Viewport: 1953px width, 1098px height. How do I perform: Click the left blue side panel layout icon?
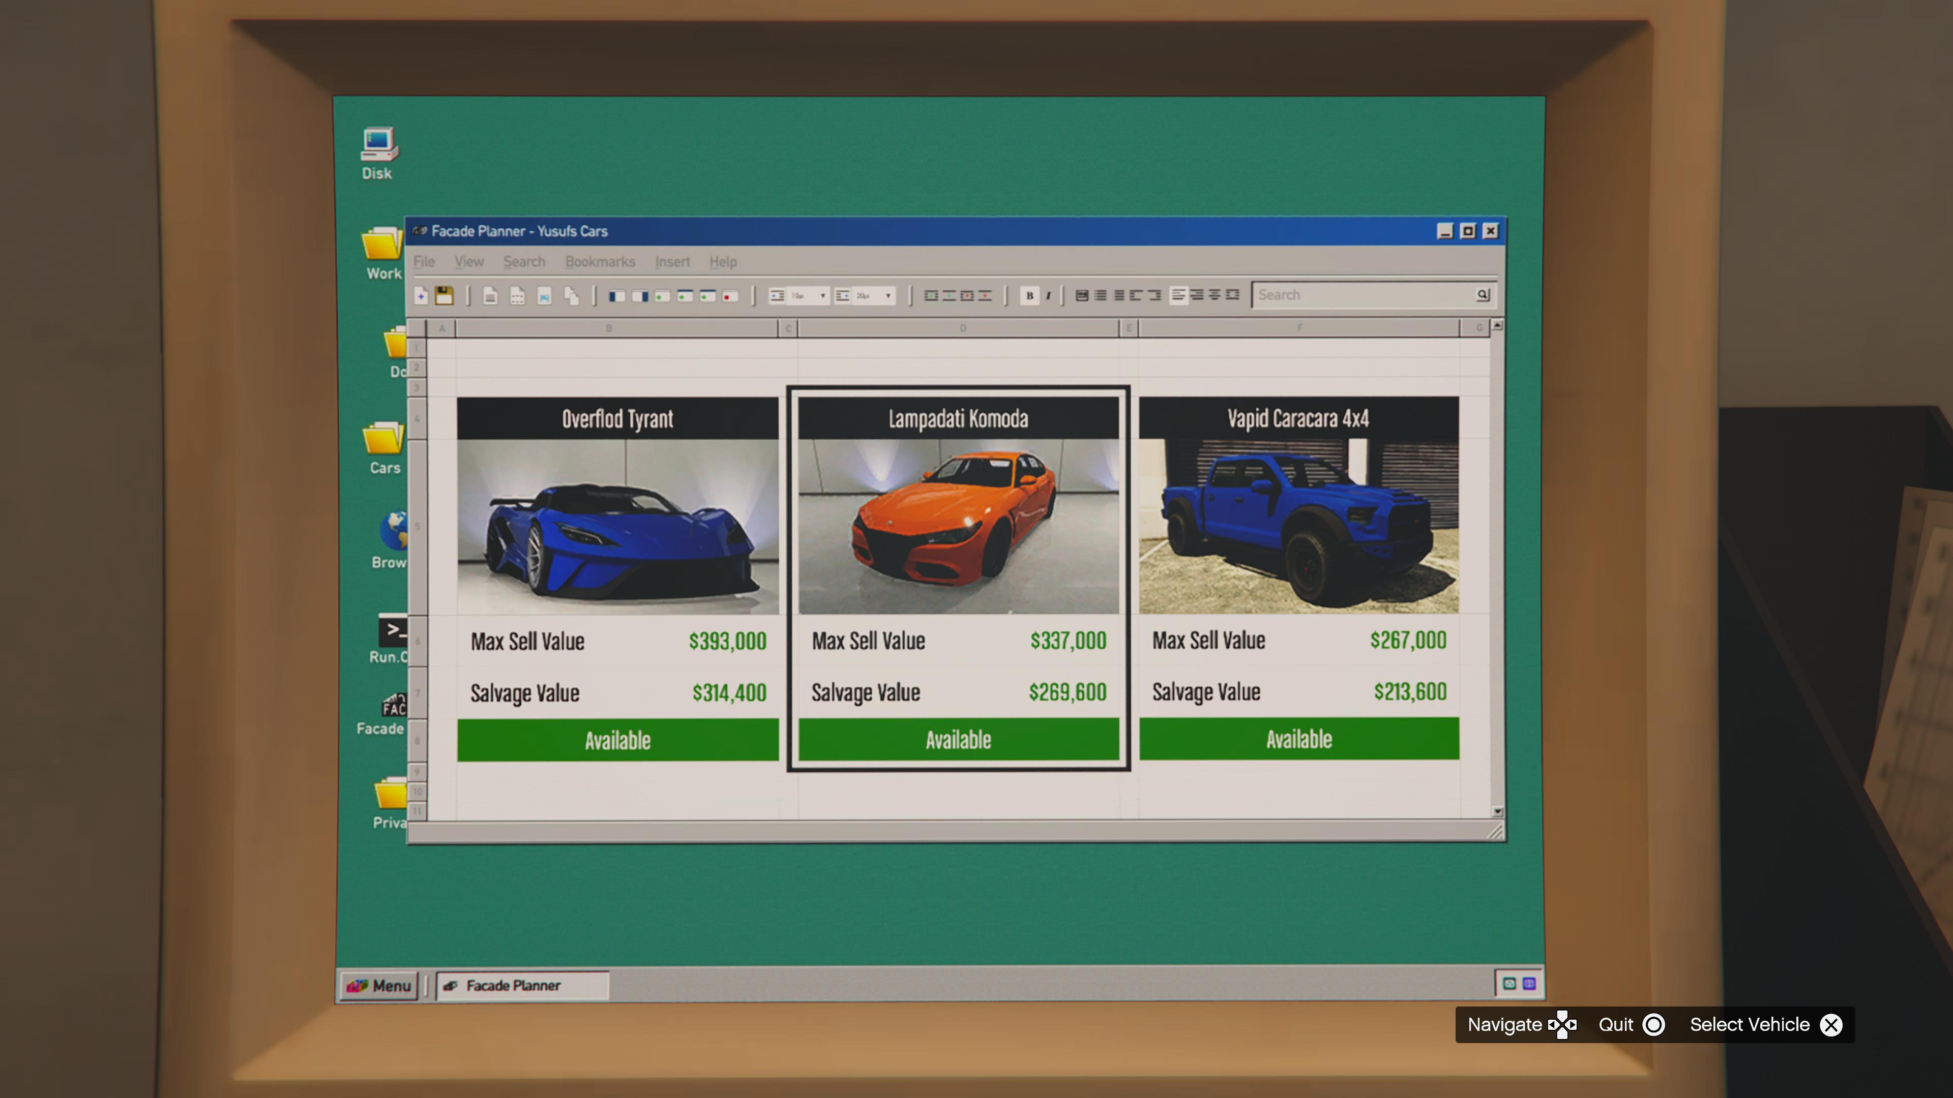click(x=617, y=296)
